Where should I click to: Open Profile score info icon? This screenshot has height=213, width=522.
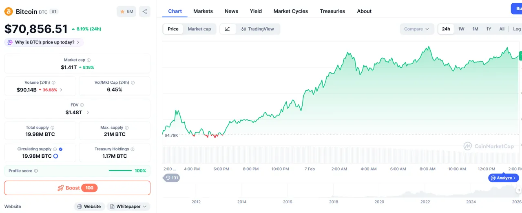36,171
